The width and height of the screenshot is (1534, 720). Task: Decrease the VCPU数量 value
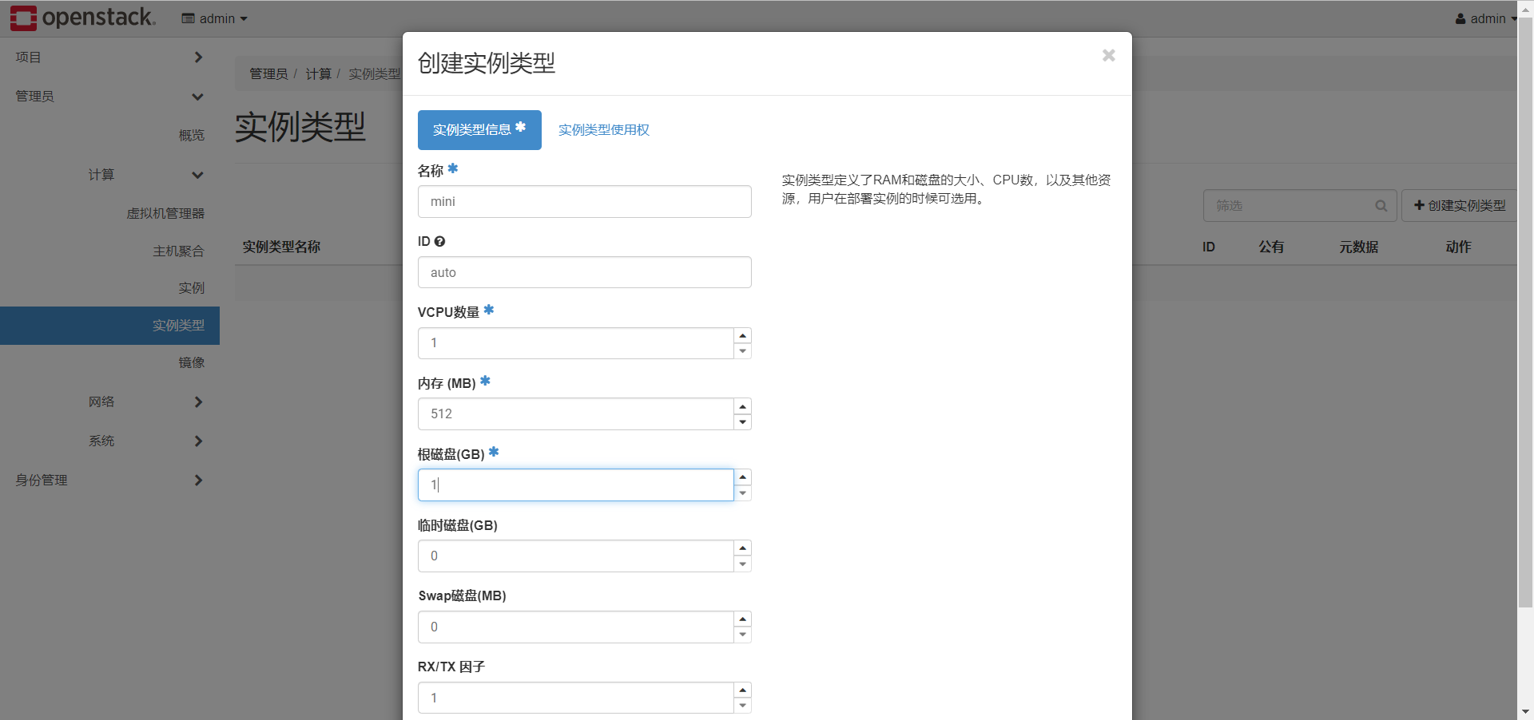743,351
